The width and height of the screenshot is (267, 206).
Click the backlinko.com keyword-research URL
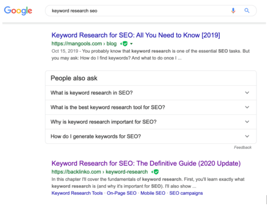coord(100,172)
